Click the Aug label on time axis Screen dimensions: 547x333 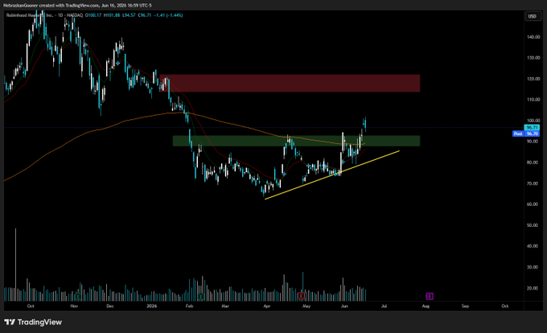pos(426,306)
